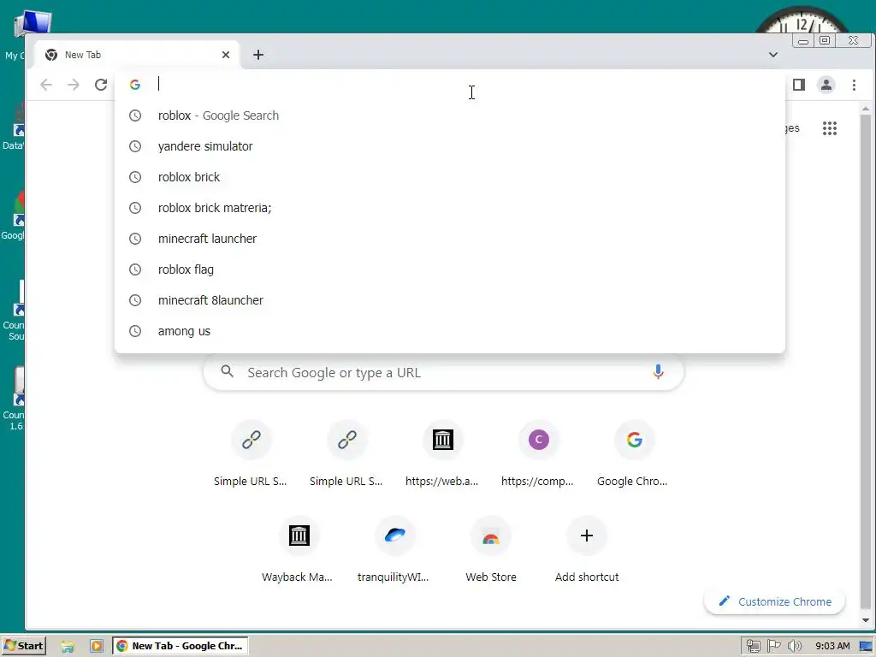Choose the 'yandere simulator' suggestion
The height and width of the screenshot is (657, 876).
pos(450,146)
